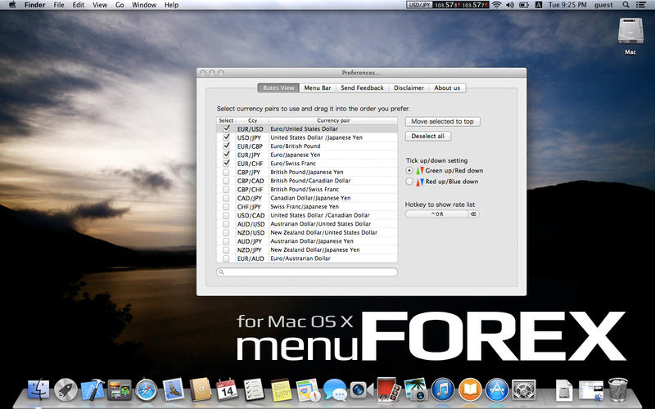Open the Trash in dock
This screenshot has width=655, height=409.
(618, 390)
